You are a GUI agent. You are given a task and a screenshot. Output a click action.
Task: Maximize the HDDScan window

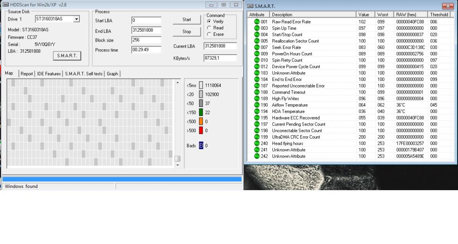pos(224,5)
